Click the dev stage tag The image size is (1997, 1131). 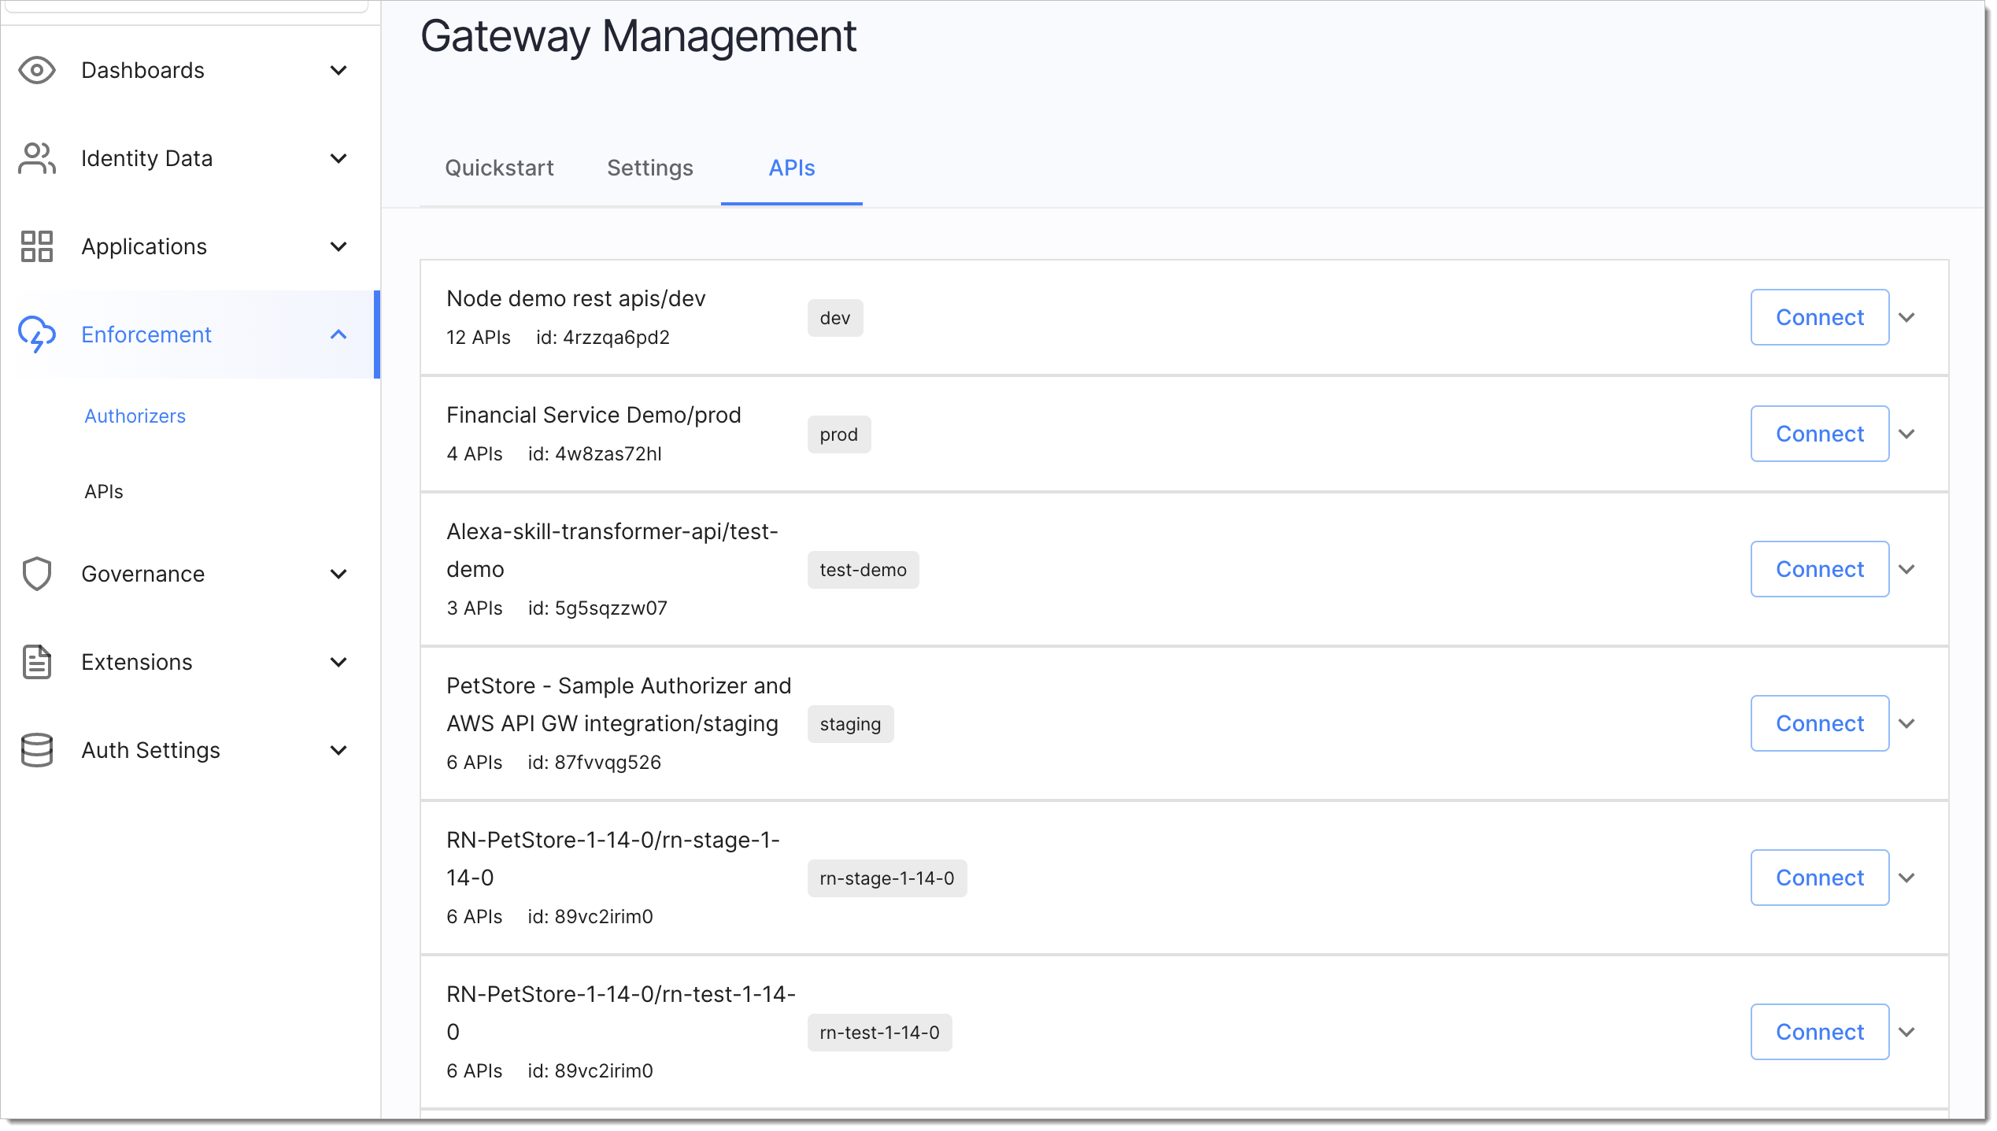[835, 318]
